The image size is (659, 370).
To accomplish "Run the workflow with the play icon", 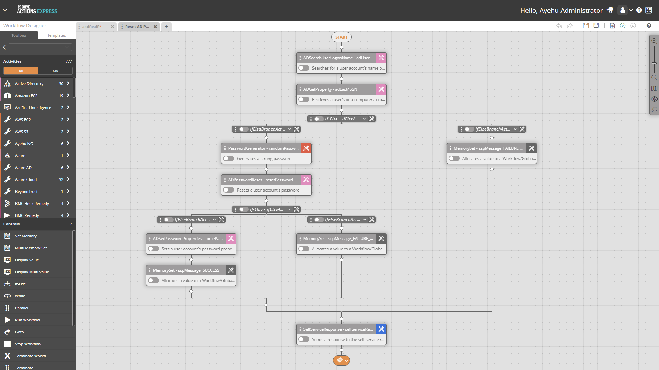I will pyautogui.click(x=623, y=26).
